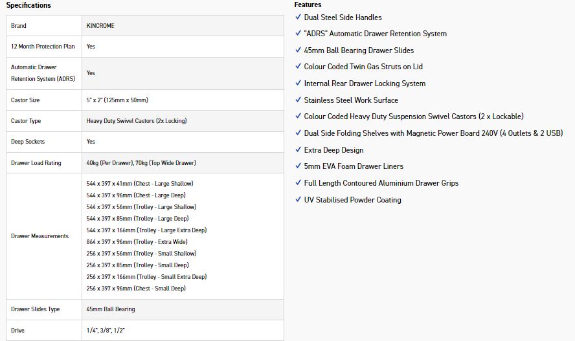Select the KINCROME brand value
Image resolution: width=575 pixels, height=341 pixels.
click(100, 26)
